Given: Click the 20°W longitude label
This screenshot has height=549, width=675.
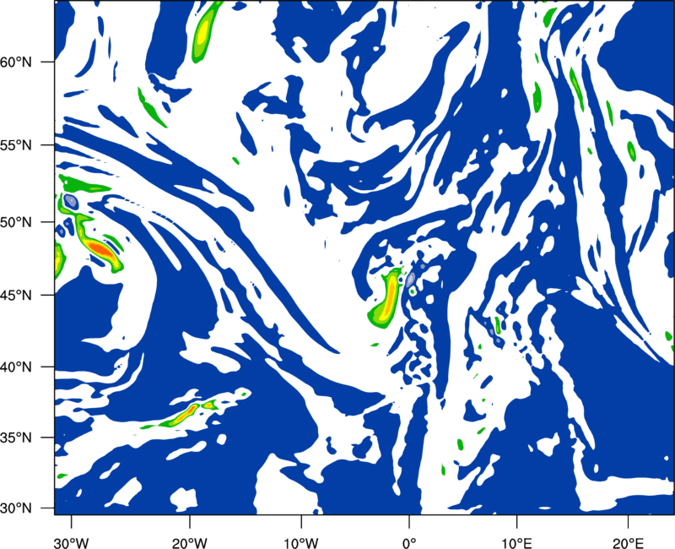Looking at the screenshot, I should pos(189,543).
